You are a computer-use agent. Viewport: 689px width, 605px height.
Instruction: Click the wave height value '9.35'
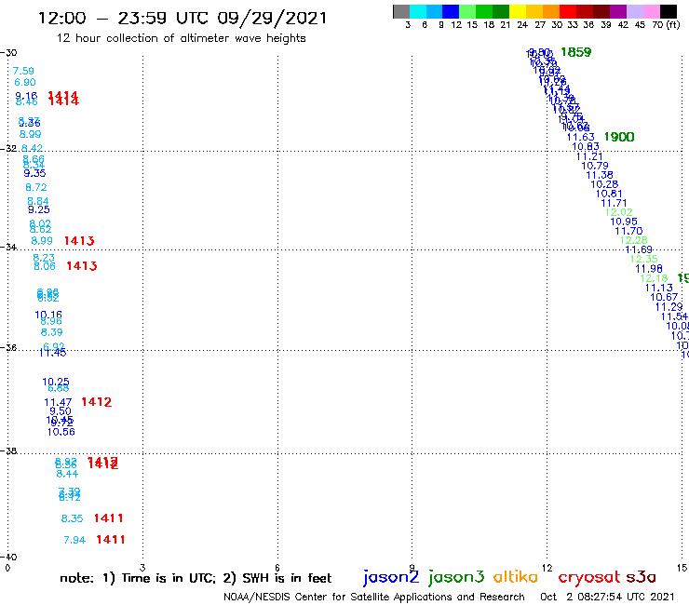click(x=34, y=173)
